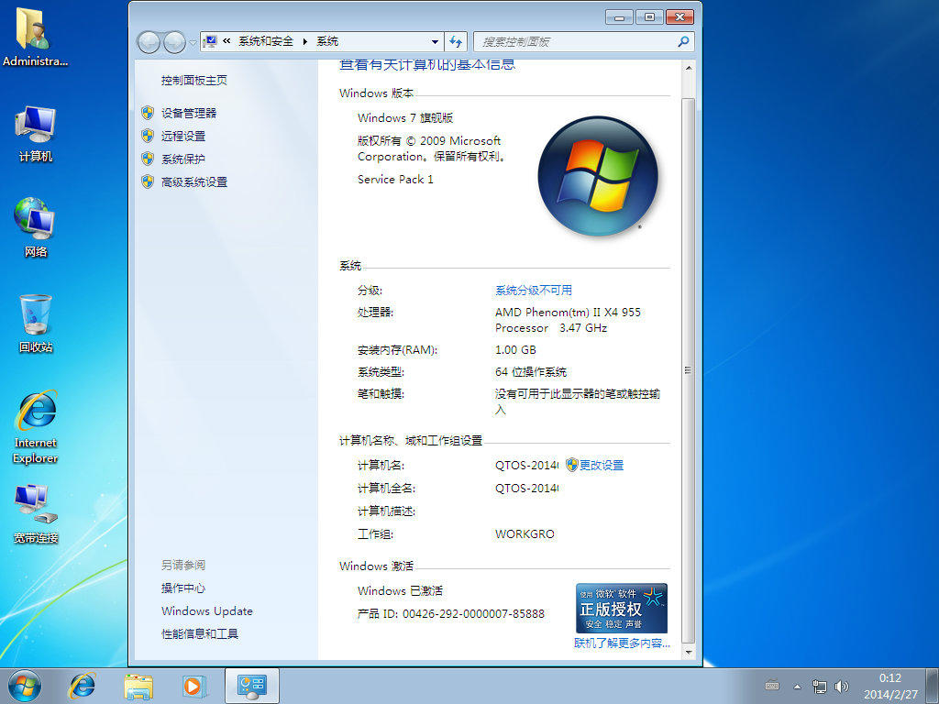
Task: Click the scrollbar down arrow
Action: point(689,652)
